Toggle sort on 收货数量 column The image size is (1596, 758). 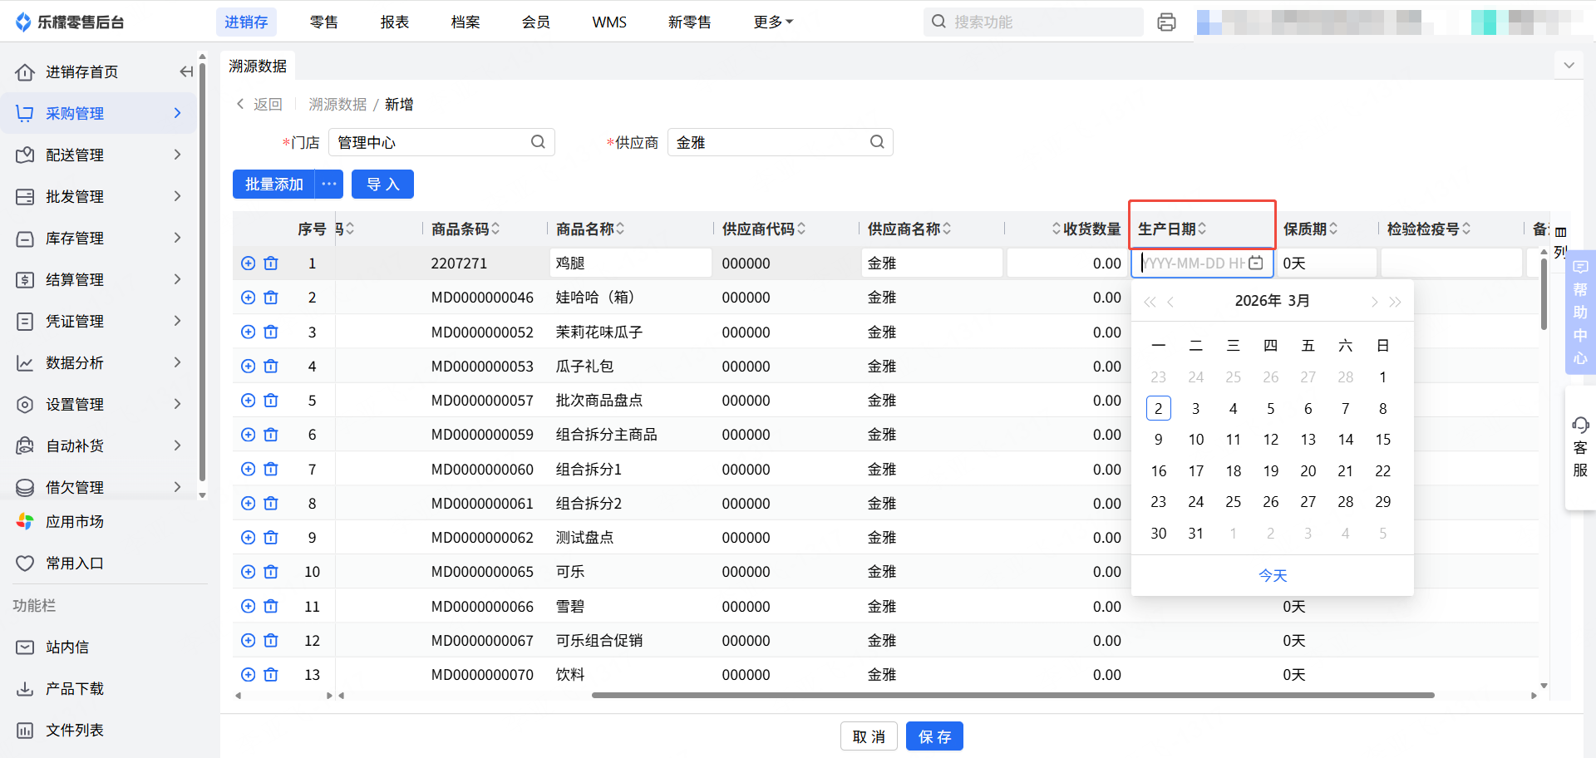click(1057, 229)
